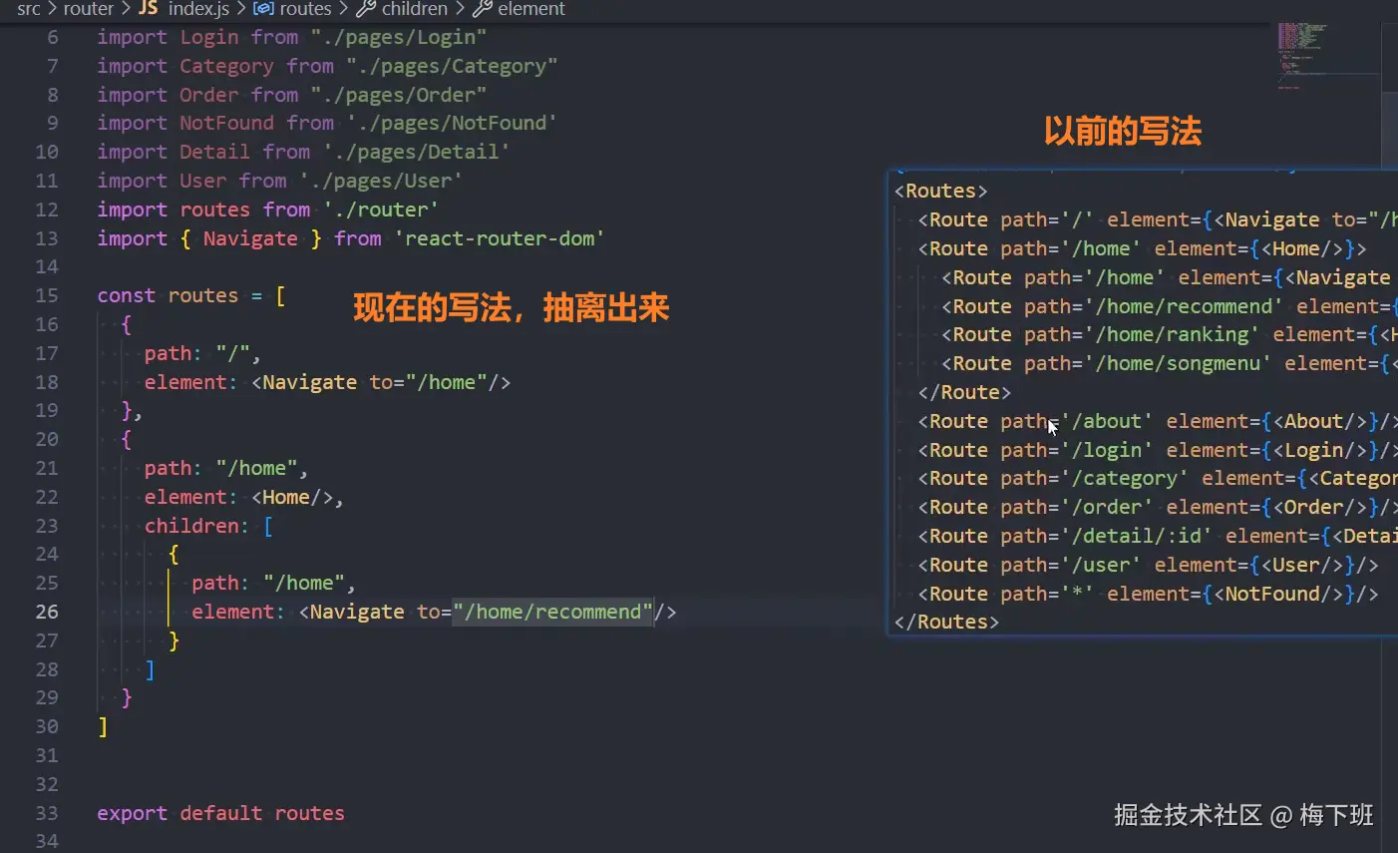Click './pages/Detail' import path
The image size is (1398, 853).
click(417, 152)
